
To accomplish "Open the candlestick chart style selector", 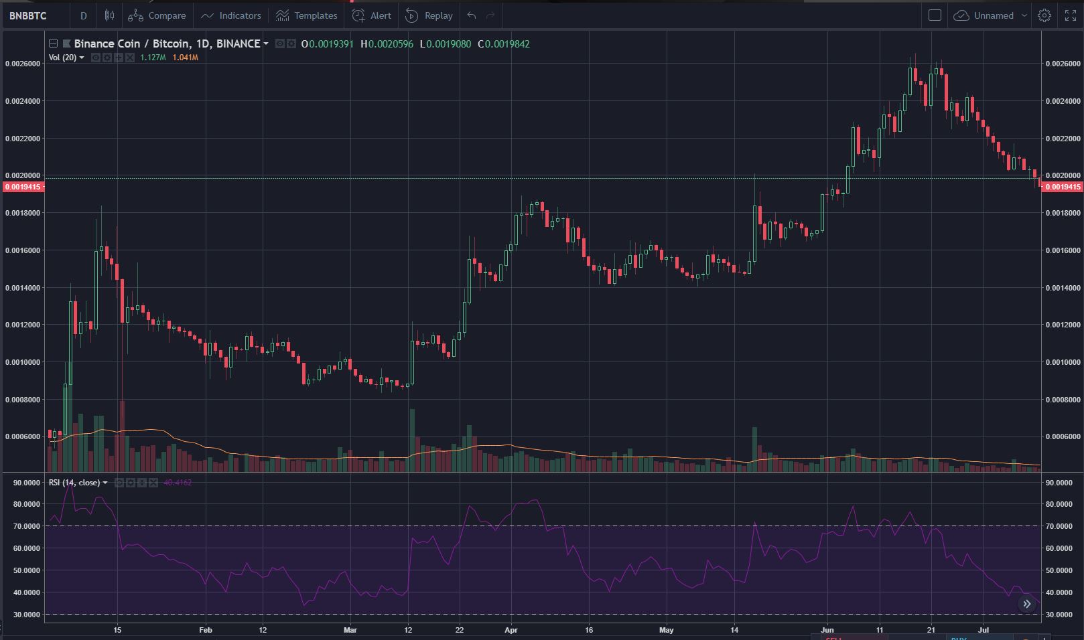I will point(110,15).
